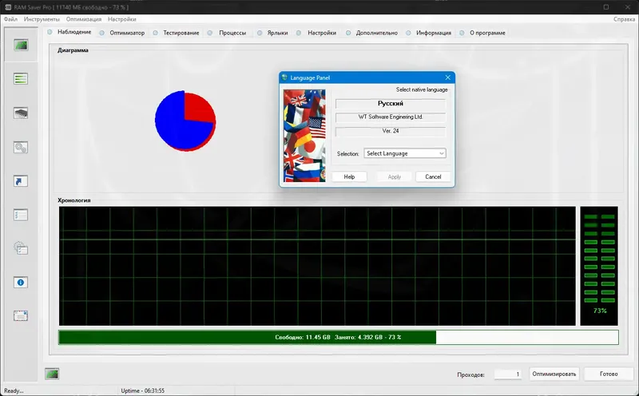Switch to the Настройки tab
This screenshot has width=639, height=396.
[322, 33]
